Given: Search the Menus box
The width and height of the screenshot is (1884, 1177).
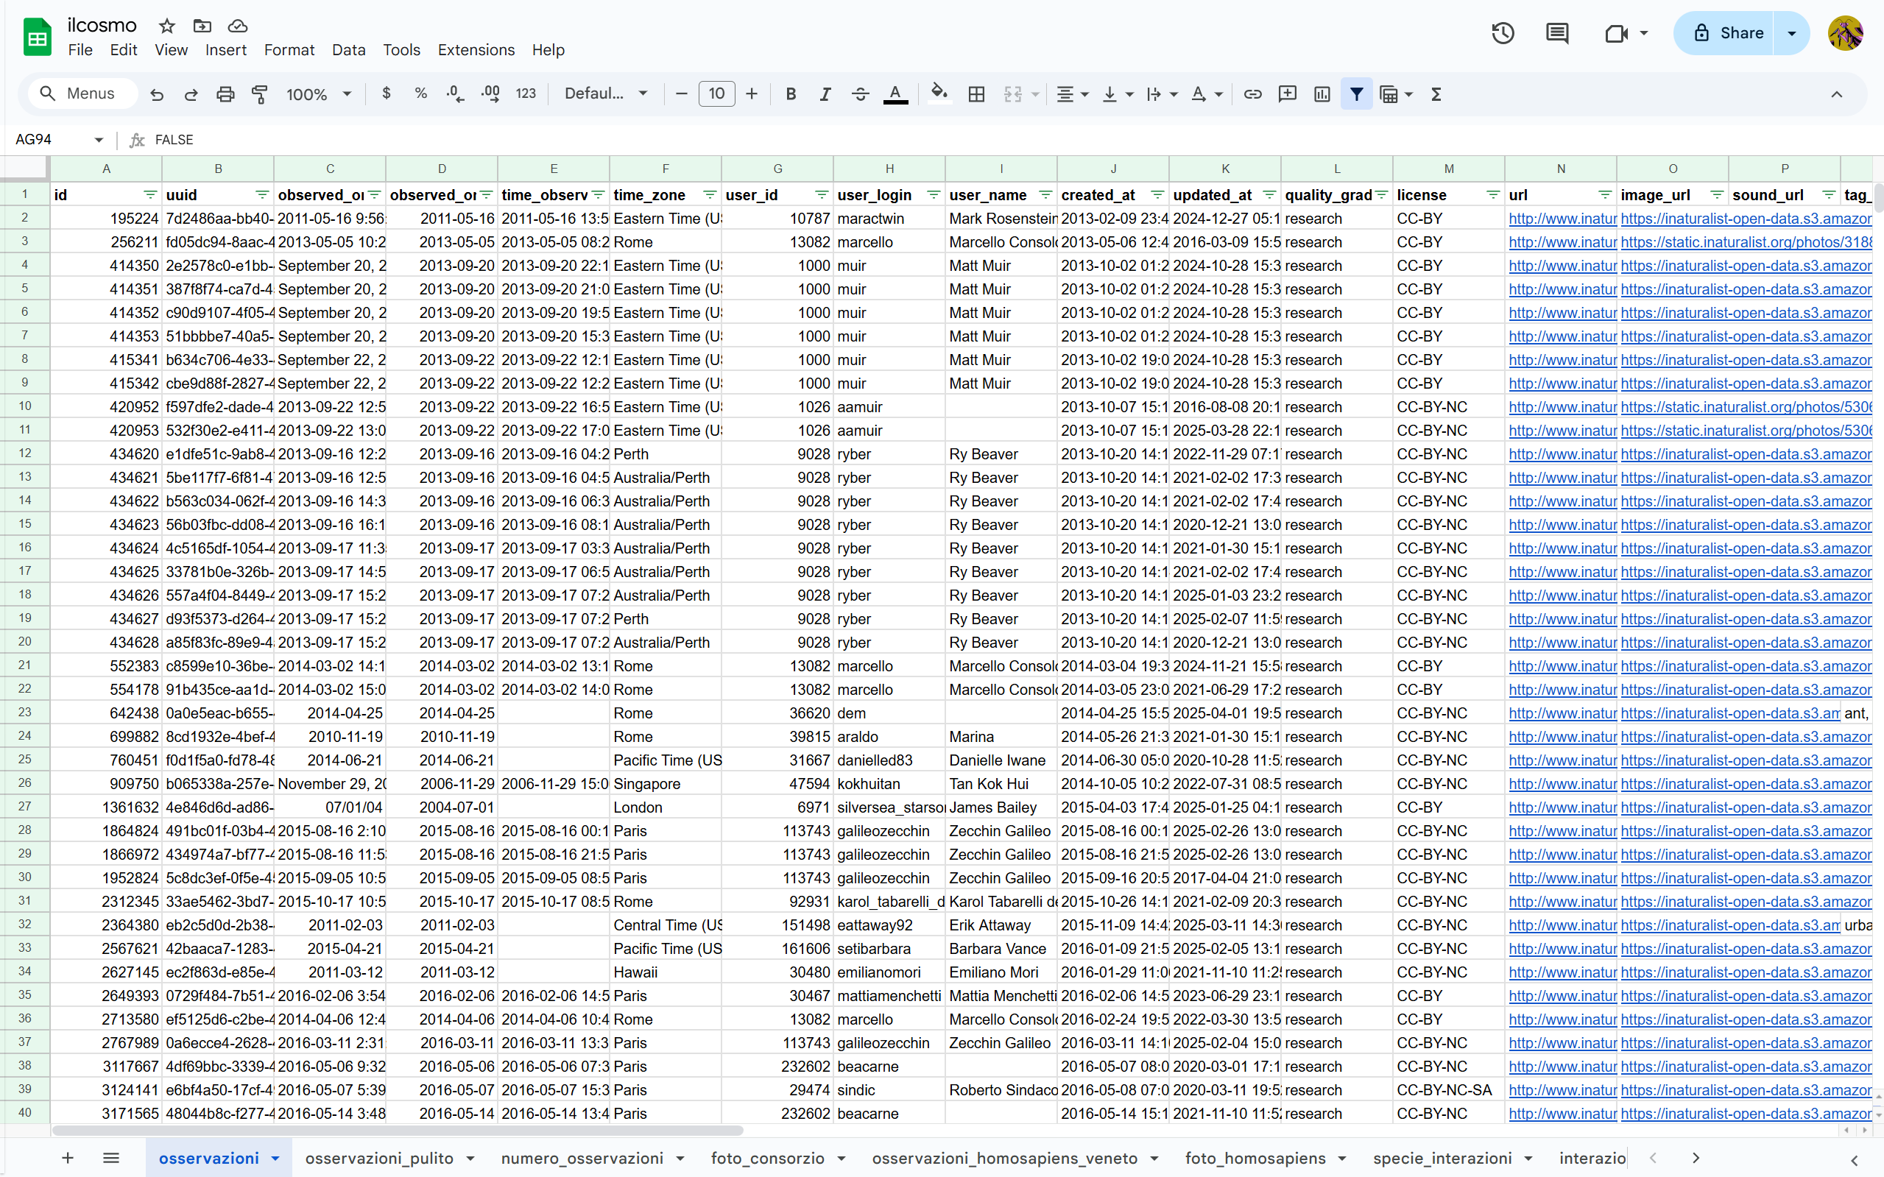Looking at the screenshot, I should pyautogui.click(x=82, y=93).
